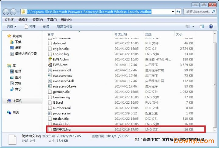Click the 新建文件夹 (New folder) button
The height and width of the screenshot is (148, 219).
[x=64, y=26]
